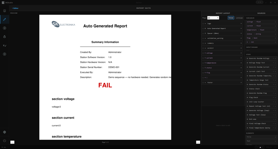Select the Init Loop Counter step
Viewport: 278px width, 149px height.
pyautogui.click(x=261, y=102)
